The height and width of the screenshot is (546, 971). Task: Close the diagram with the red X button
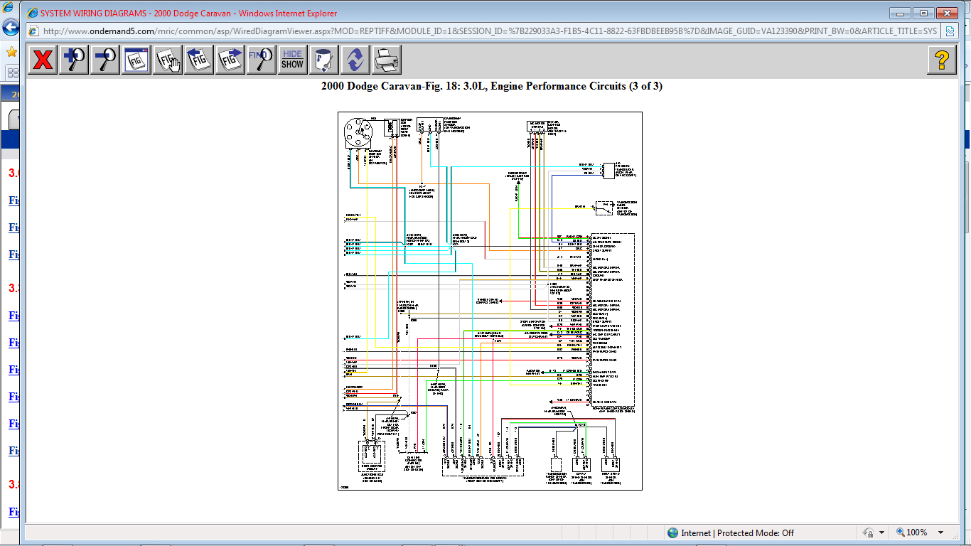(43, 60)
